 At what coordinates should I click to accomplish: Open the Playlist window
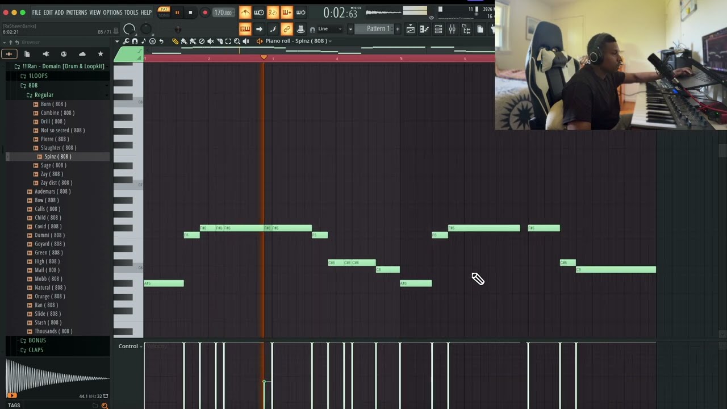tap(411, 29)
